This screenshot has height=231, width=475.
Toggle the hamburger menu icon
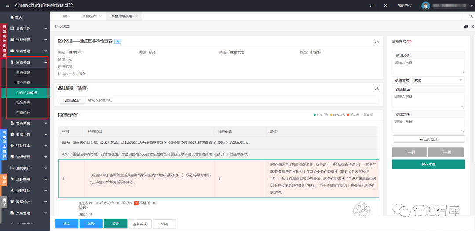(x=7, y=5)
